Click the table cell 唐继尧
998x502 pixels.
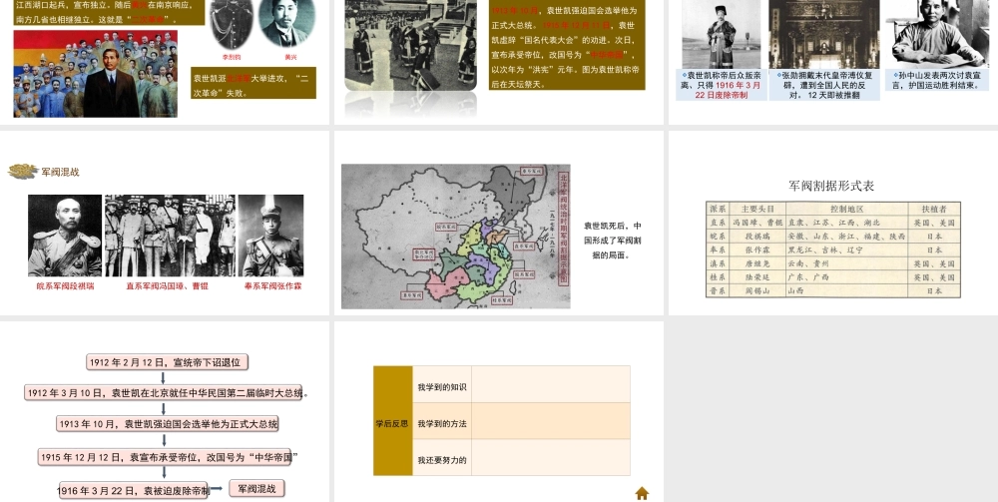757,263
